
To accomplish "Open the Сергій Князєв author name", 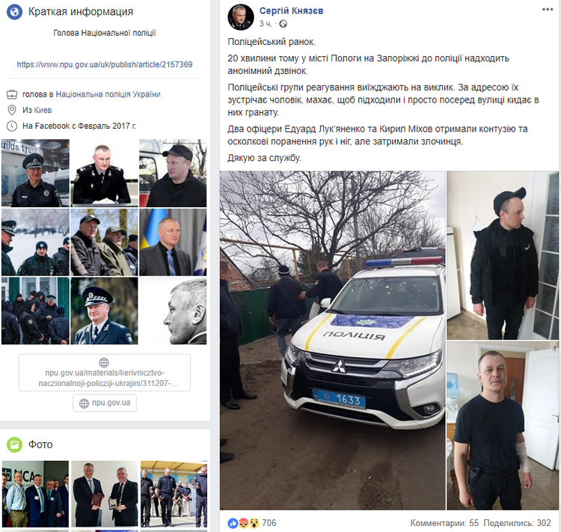I will [291, 10].
